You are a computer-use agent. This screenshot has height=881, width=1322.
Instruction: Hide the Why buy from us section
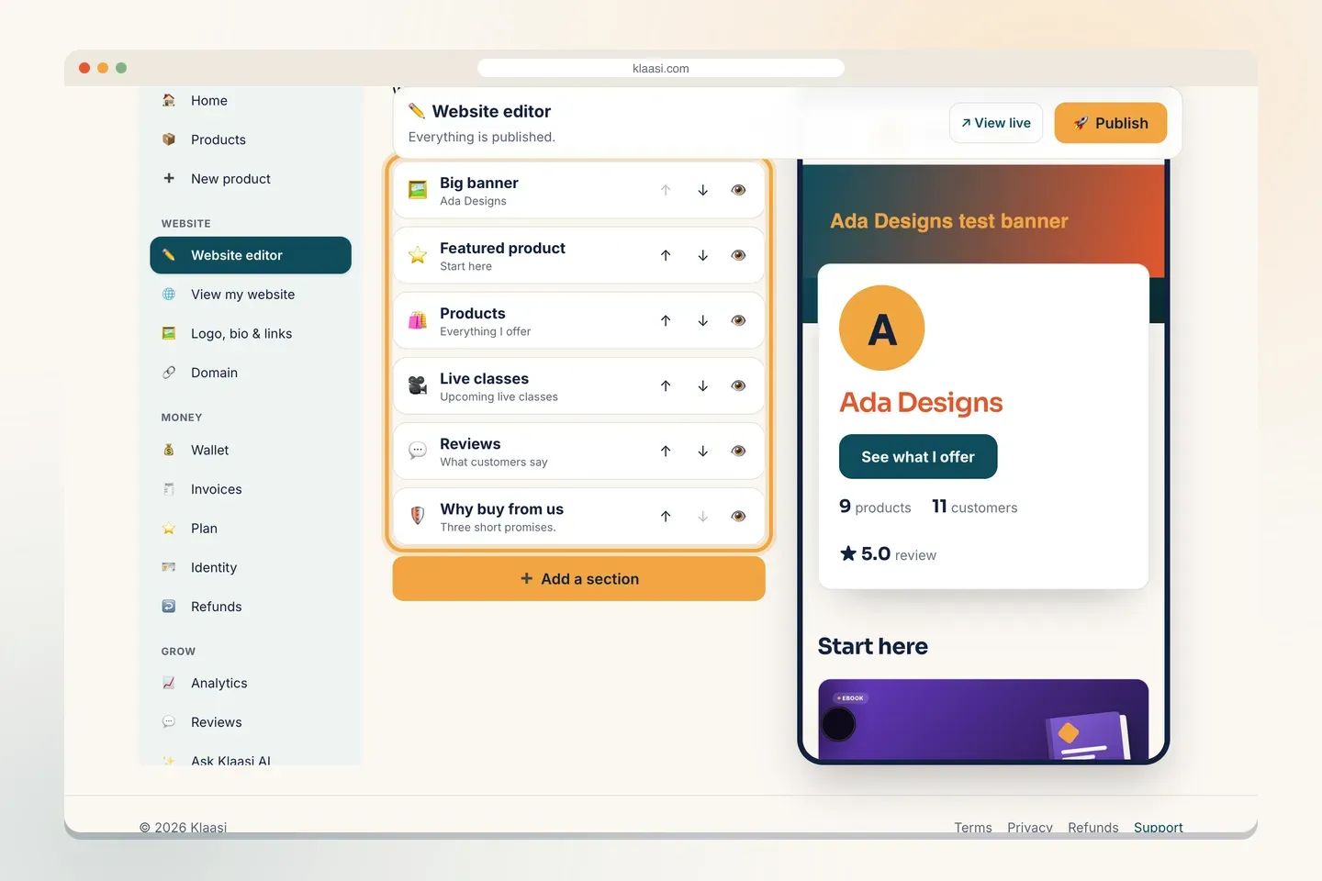click(x=738, y=516)
